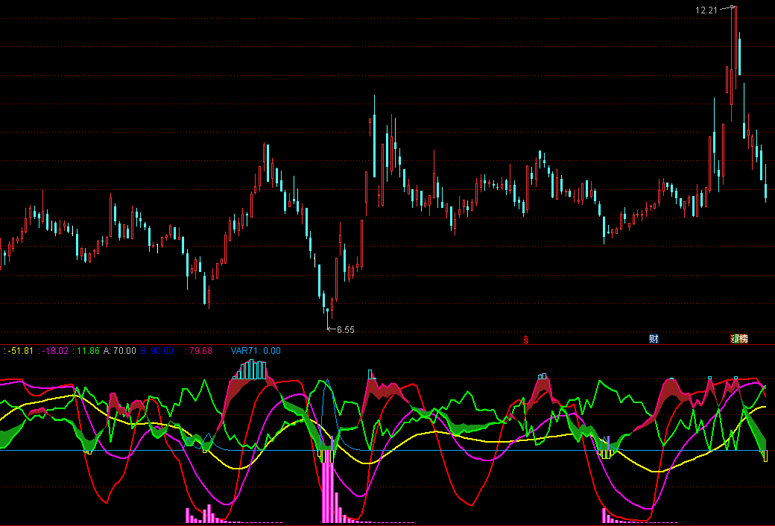The width and height of the screenshot is (775, 526).
Task: Click the red S signal marker
Action: [526, 339]
